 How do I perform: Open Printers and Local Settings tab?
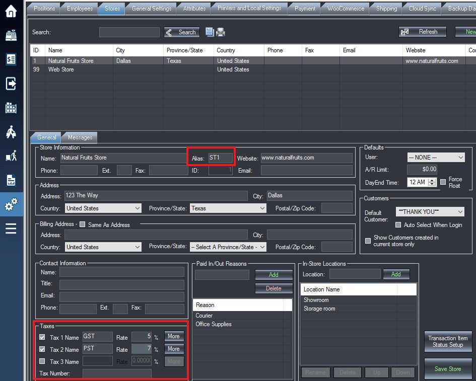tap(249, 8)
